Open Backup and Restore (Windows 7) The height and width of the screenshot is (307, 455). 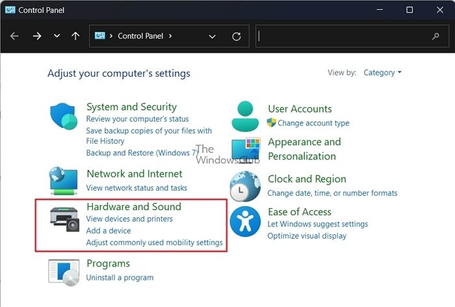(142, 153)
